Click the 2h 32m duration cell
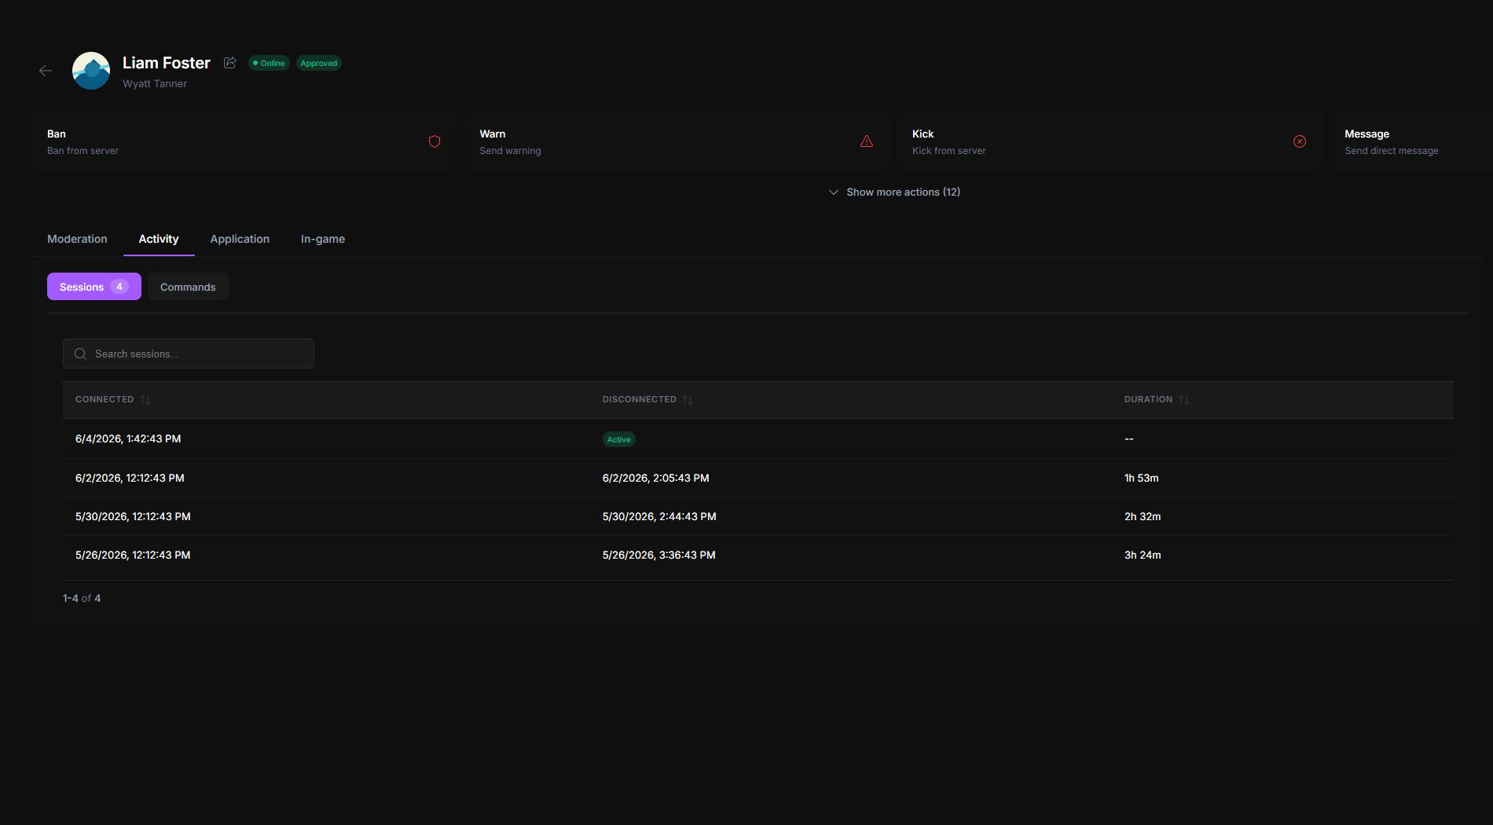The image size is (1493, 825). [1143, 516]
